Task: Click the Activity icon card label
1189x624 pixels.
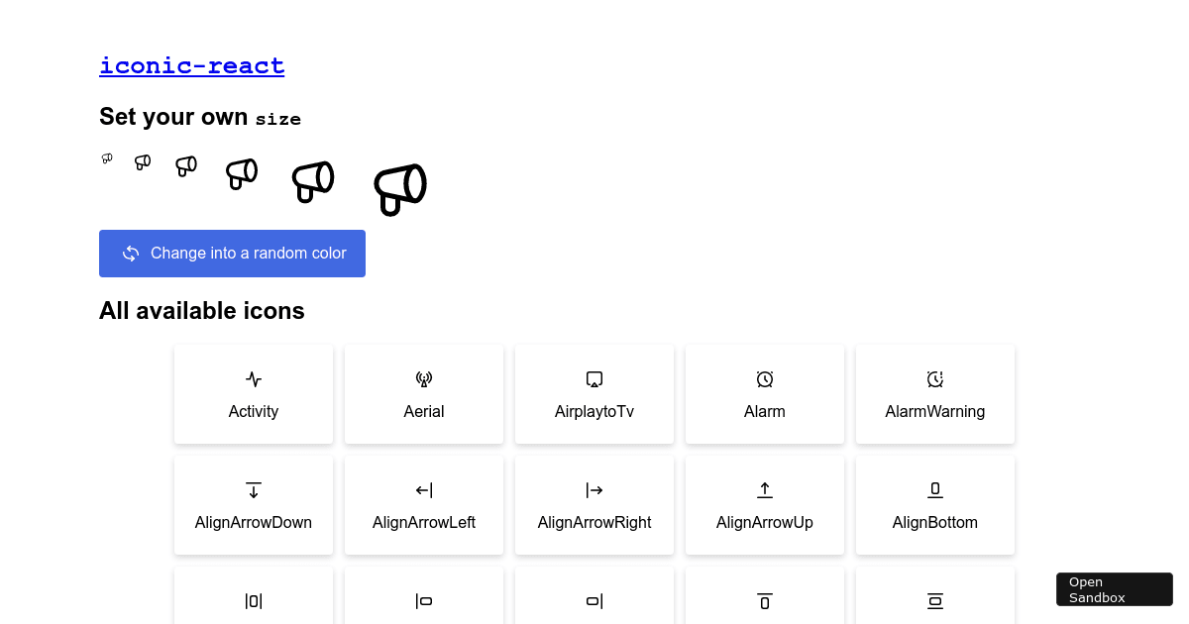Action: click(254, 411)
